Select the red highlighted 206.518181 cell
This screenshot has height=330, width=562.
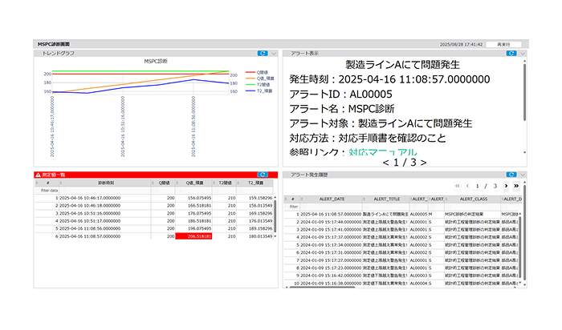196,237
